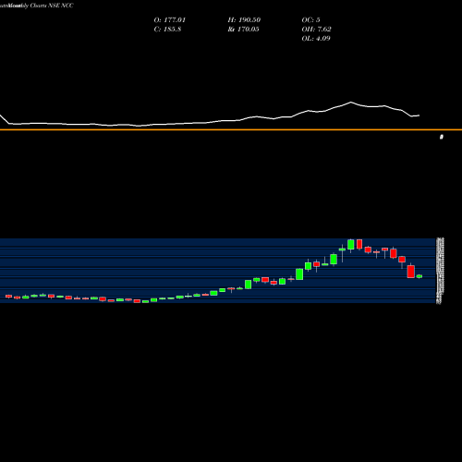Image resolution: width=462 pixels, height=462 pixels.
Task: Select the low value reading '170.05'
Action: 248,30
